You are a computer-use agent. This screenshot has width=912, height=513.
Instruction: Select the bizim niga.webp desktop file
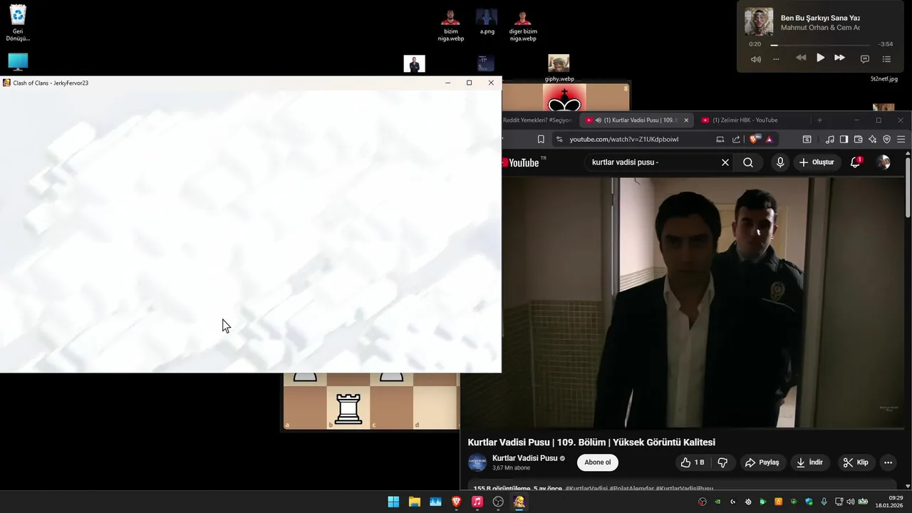pos(450,26)
